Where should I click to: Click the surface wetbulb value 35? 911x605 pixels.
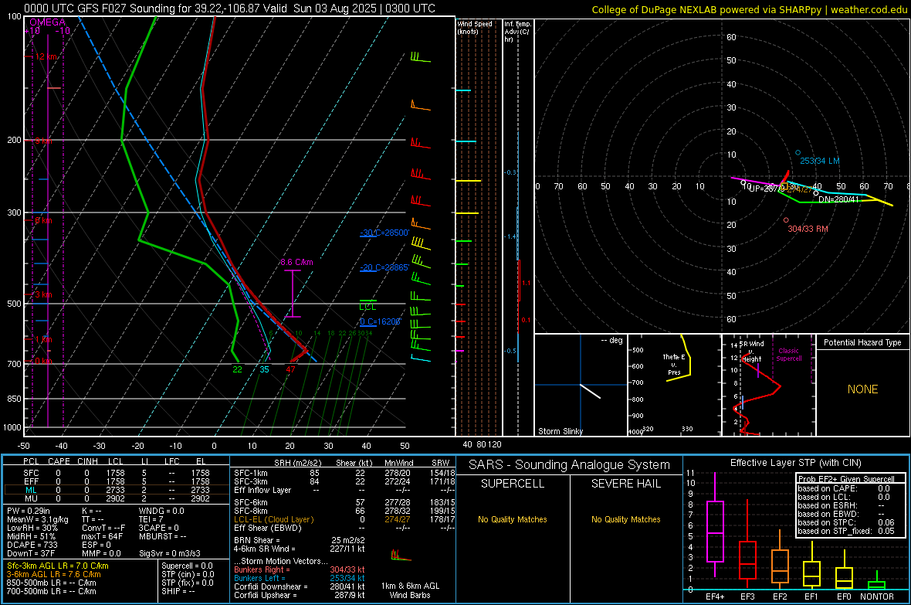click(x=264, y=369)
